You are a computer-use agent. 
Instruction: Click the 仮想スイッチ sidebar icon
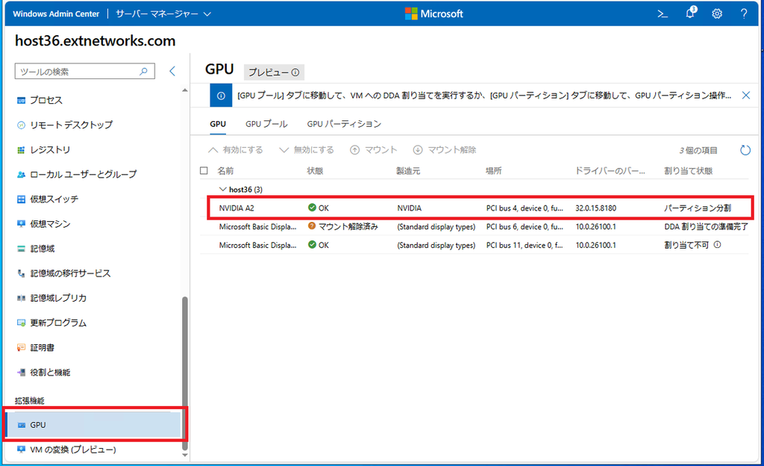click(x=21, y=199)
